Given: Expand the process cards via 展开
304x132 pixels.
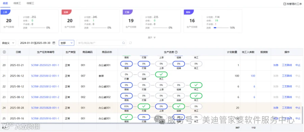Looking at the screenshot, I should [x=152, y=37].
